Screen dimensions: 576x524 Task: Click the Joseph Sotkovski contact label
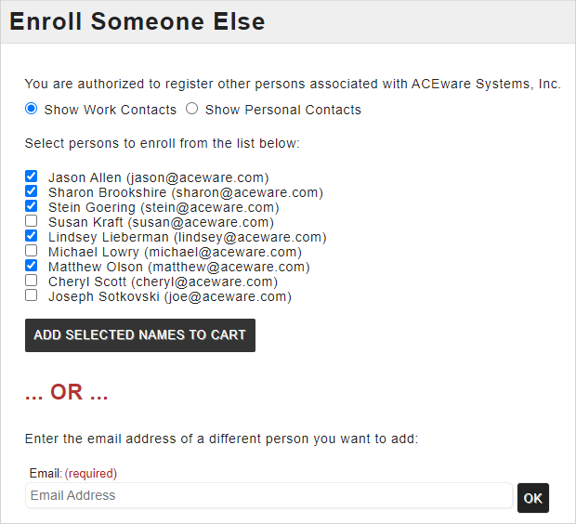coord(169,297)
